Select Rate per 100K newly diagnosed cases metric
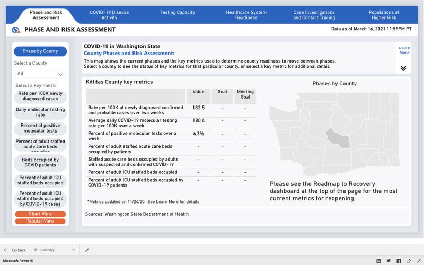The width and height of the screenshot is (424, 265). 40,96
